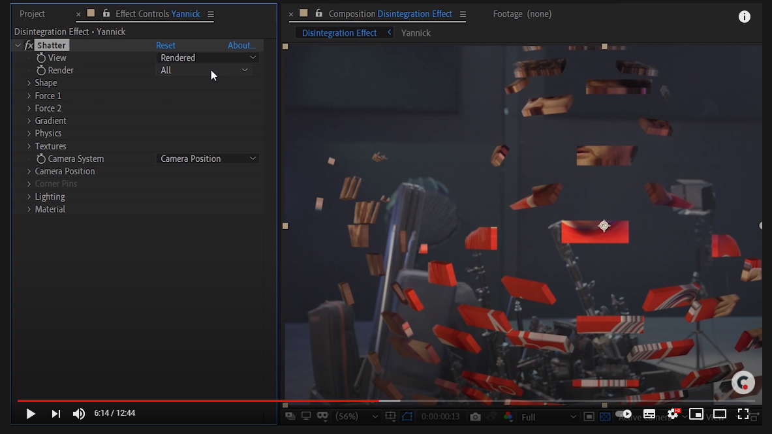The height and width of the screenshot is (434, 772).
Task: Click the timecode field showing 0:00:00:13
Action: click(442, 416)
